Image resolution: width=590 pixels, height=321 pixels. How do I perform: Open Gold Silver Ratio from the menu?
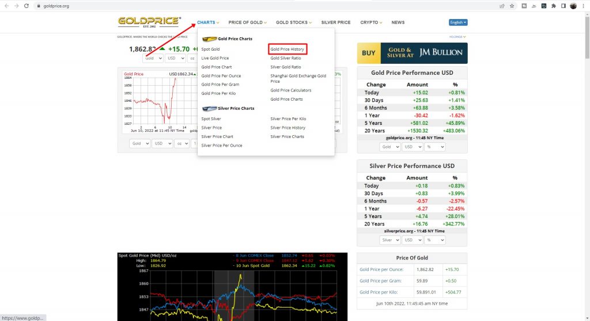(286, 58)
